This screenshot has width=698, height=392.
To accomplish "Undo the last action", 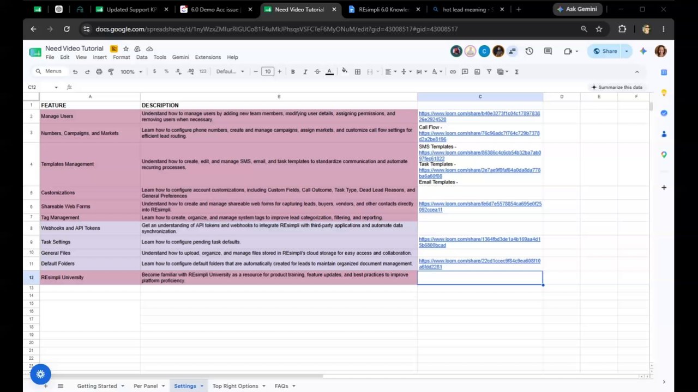I will 75,72.
